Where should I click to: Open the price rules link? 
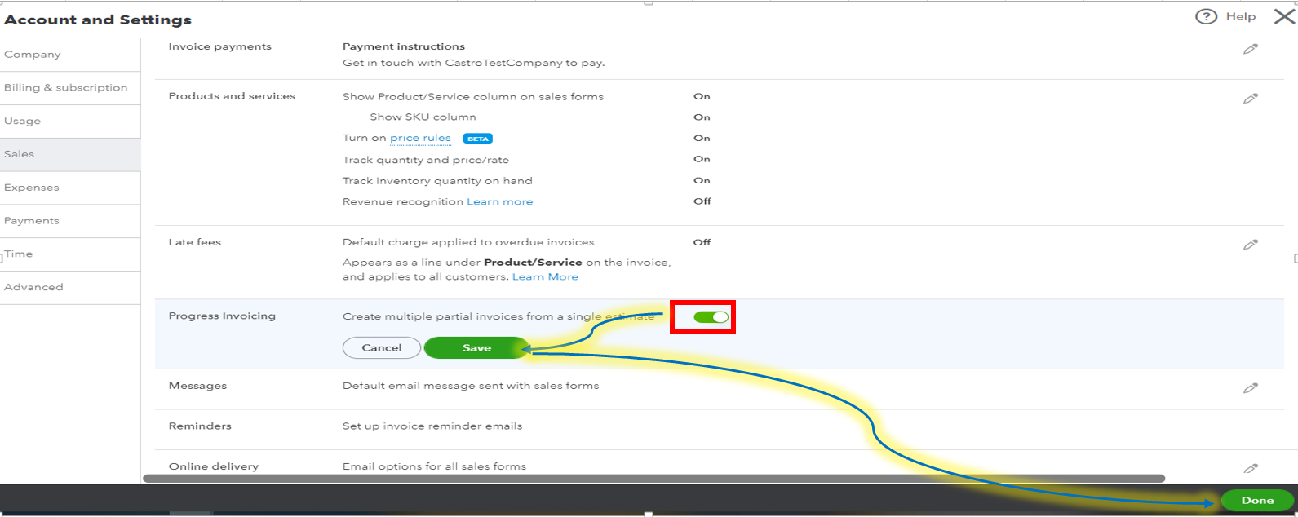point(420,139)
